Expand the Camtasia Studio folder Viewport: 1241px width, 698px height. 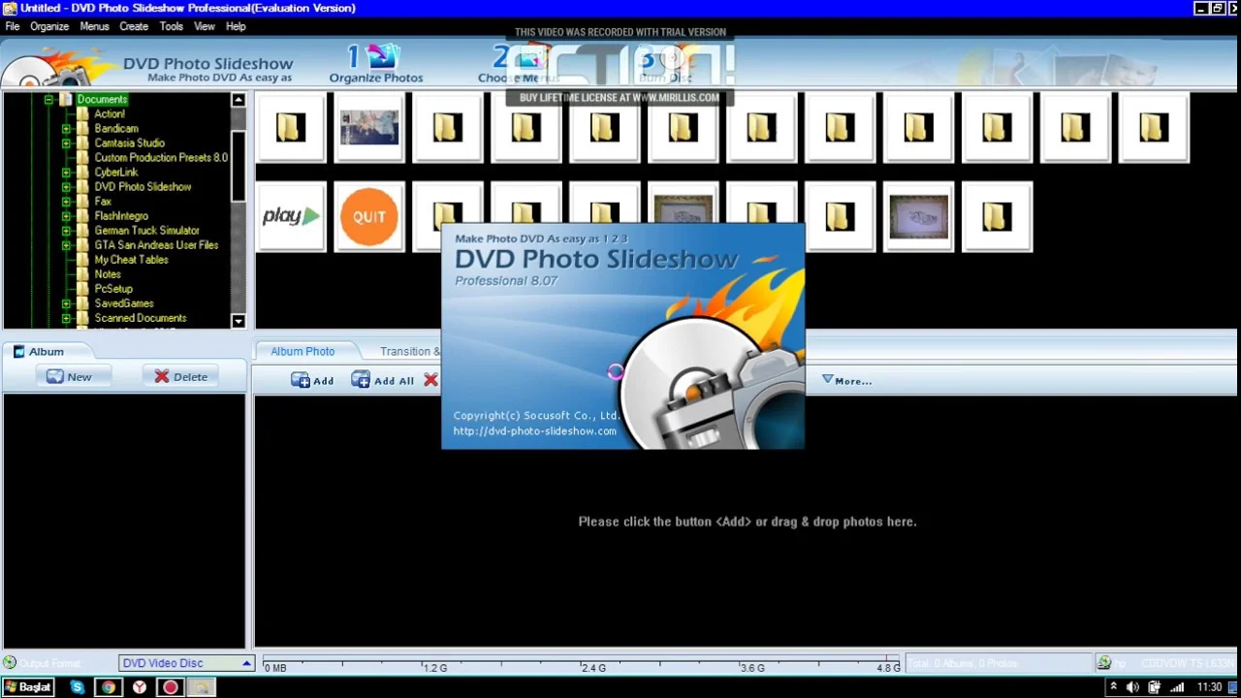coord(66,143)
